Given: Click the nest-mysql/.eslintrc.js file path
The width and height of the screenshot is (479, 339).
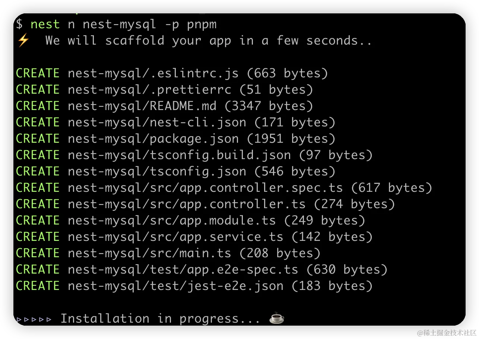Looking at the screenshot, I should tap(153, 73).
